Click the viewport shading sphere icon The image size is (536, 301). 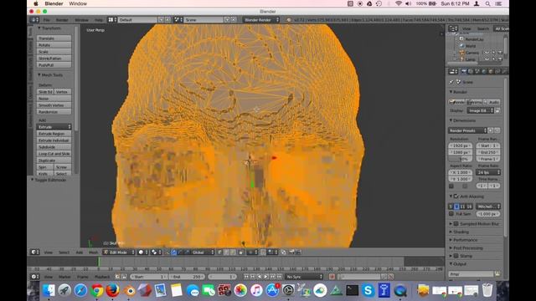[143, 253]
